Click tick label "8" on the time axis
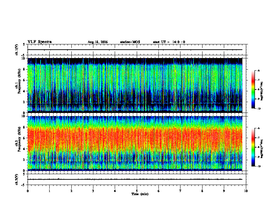The height and width of the screenshot is (214, 277). coord(202,191)
